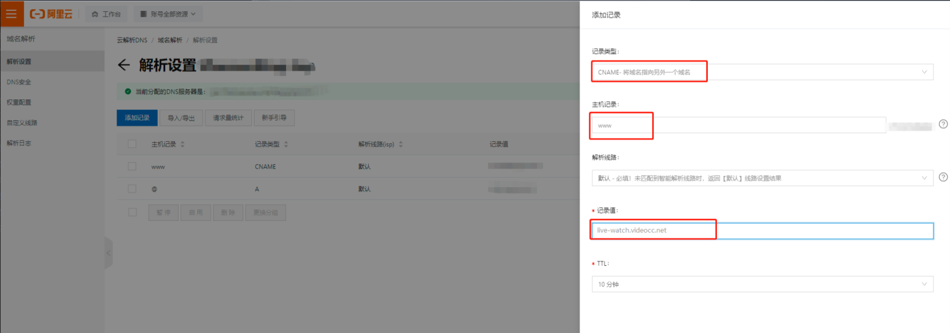Click the 记录类型 dropdown chevron
The image size is (950, 333).
coord(924,72)
